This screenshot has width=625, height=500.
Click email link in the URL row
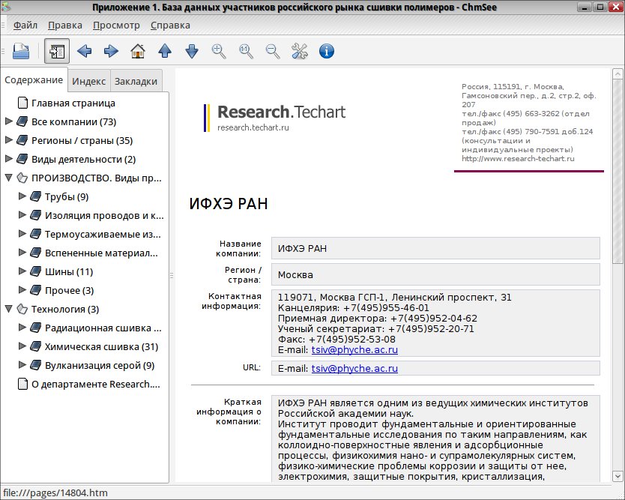(354, 368)
